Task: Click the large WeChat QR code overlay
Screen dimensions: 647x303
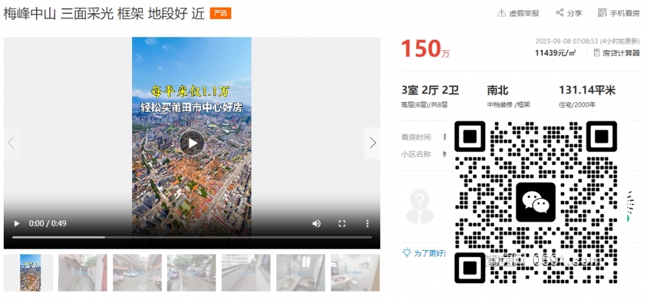Action: [536, 202]
